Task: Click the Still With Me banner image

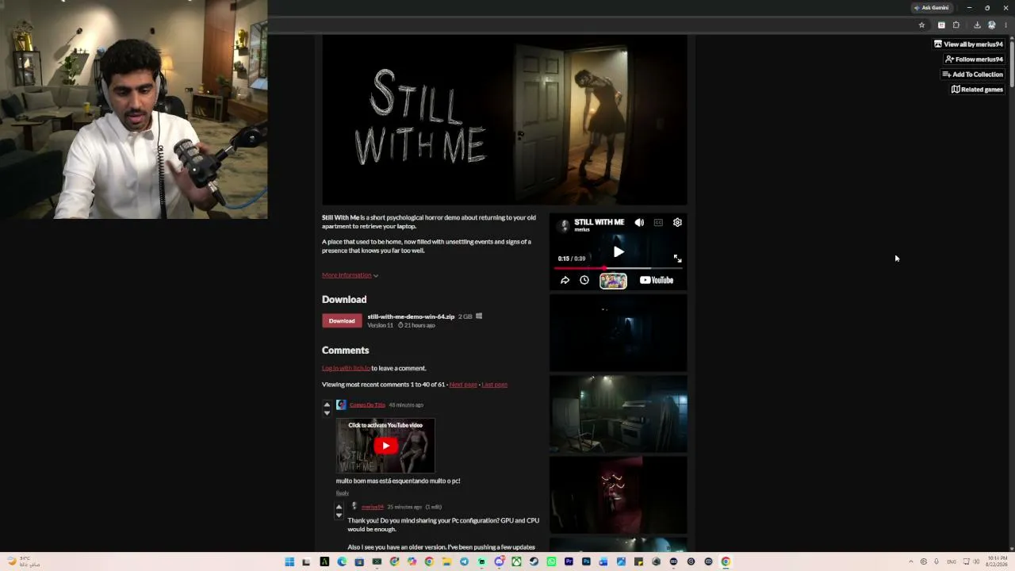Action: (x=504, y=121)
